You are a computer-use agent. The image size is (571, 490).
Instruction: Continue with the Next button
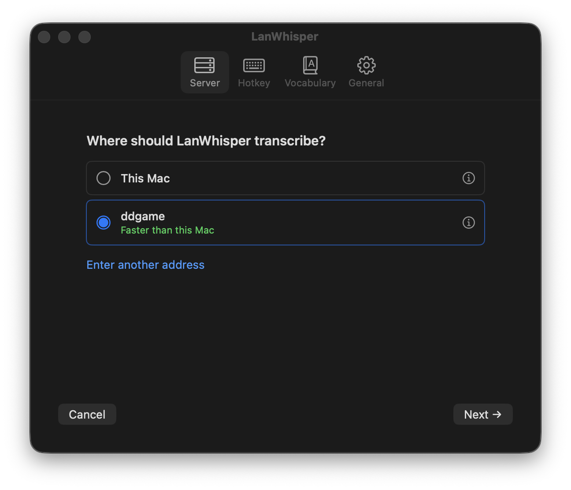point(483,414)
